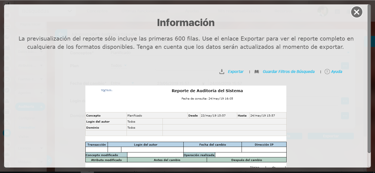Click the back arrow icon
The height and width of the screenshot is (173, 375).
(x=61, y=33)
